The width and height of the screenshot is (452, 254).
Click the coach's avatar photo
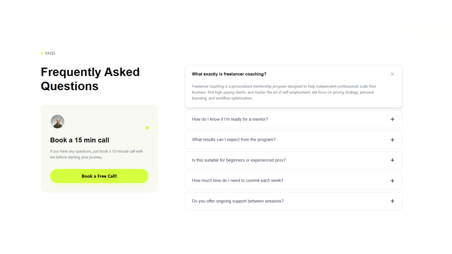[57, 122]
